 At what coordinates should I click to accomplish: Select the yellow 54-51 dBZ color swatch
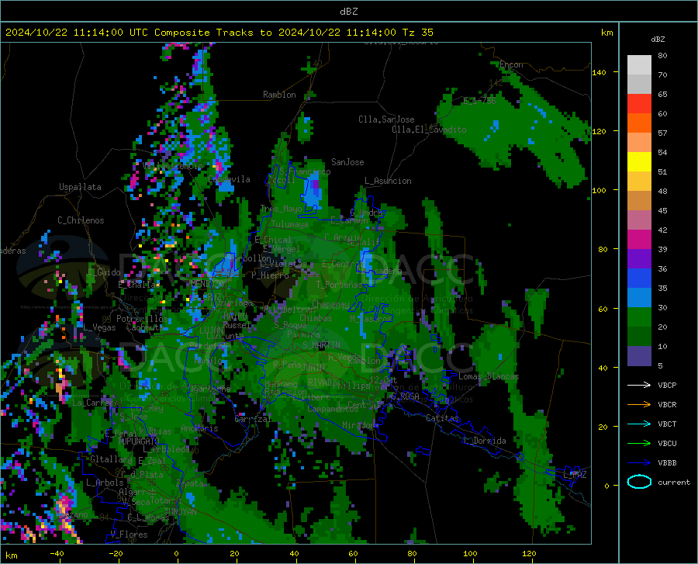click(x=639, y=162)
